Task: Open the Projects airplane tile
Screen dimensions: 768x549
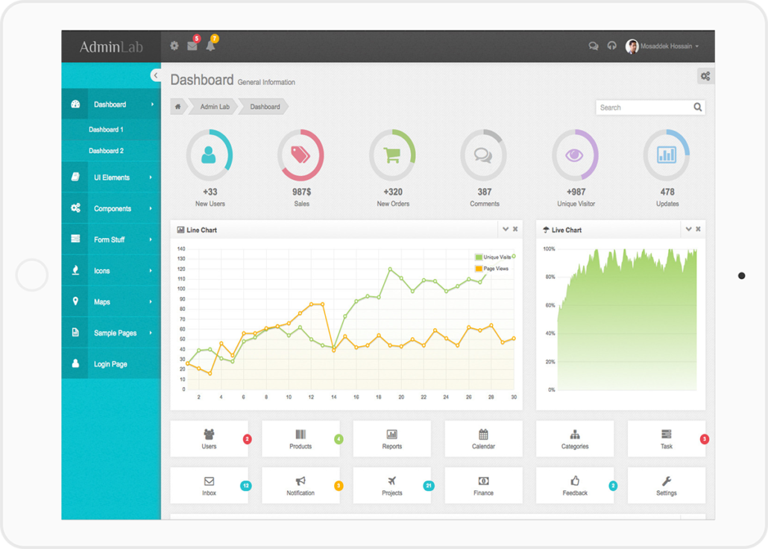Action: [x=392, y=486]
